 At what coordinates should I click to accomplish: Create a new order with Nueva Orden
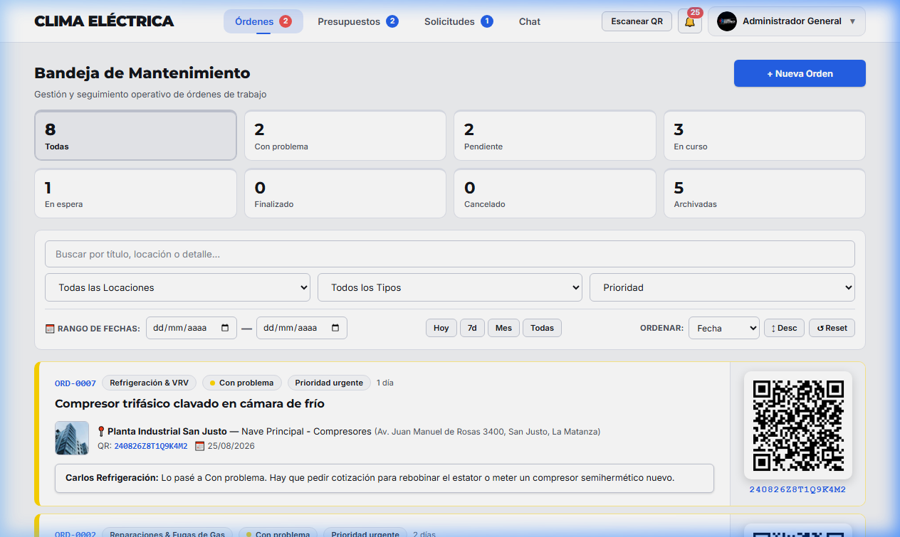[800, 73]
